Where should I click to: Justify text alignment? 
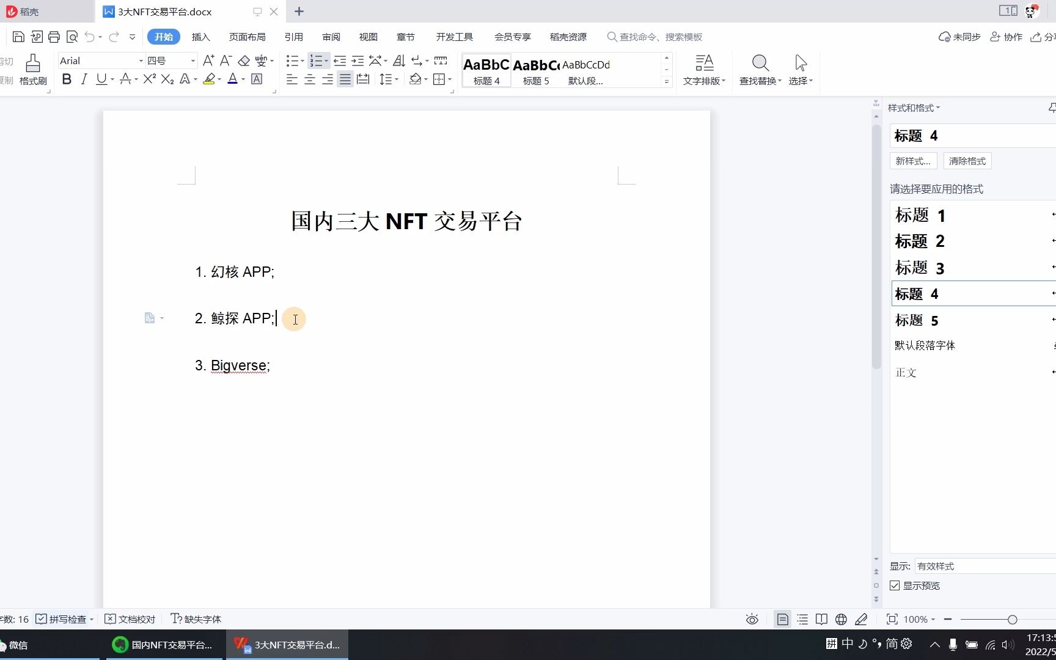click(345, 79)
